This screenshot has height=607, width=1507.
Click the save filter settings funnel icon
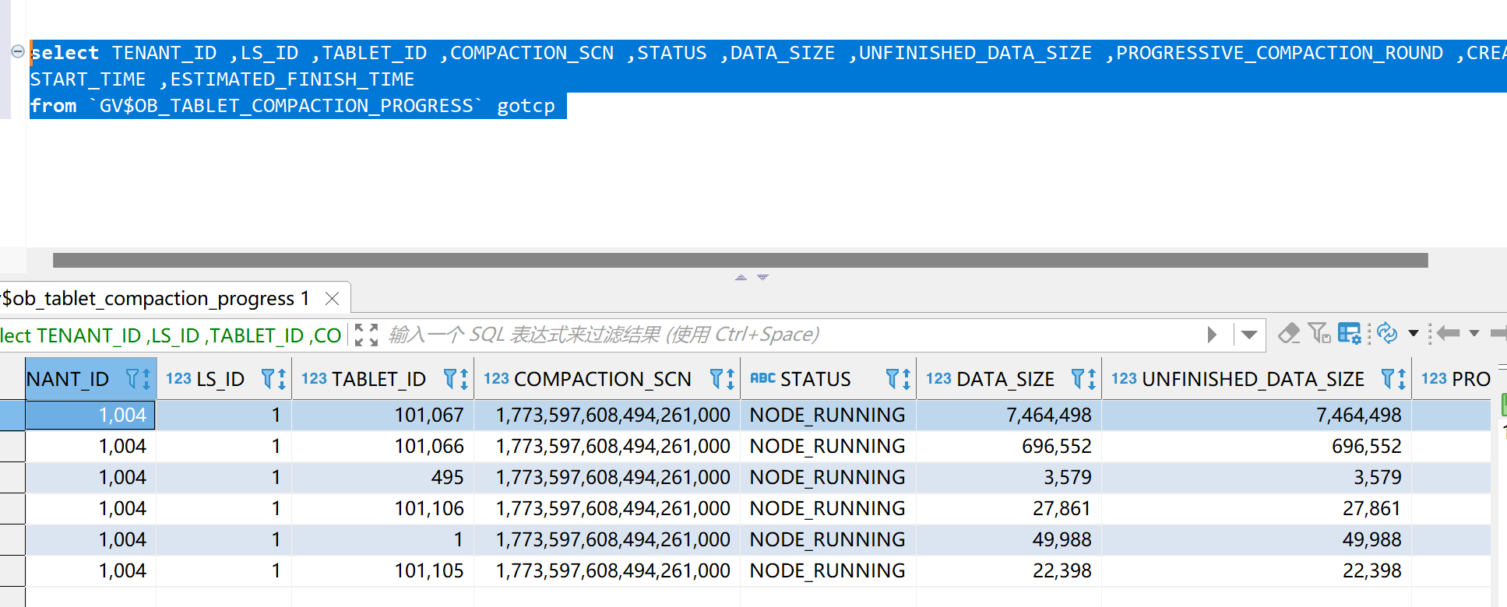coord(1319,334)
